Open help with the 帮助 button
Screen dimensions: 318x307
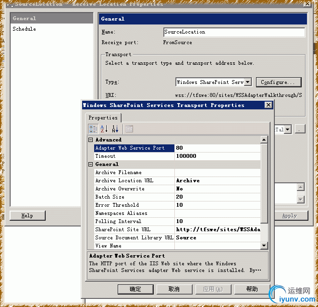[252, 289]
